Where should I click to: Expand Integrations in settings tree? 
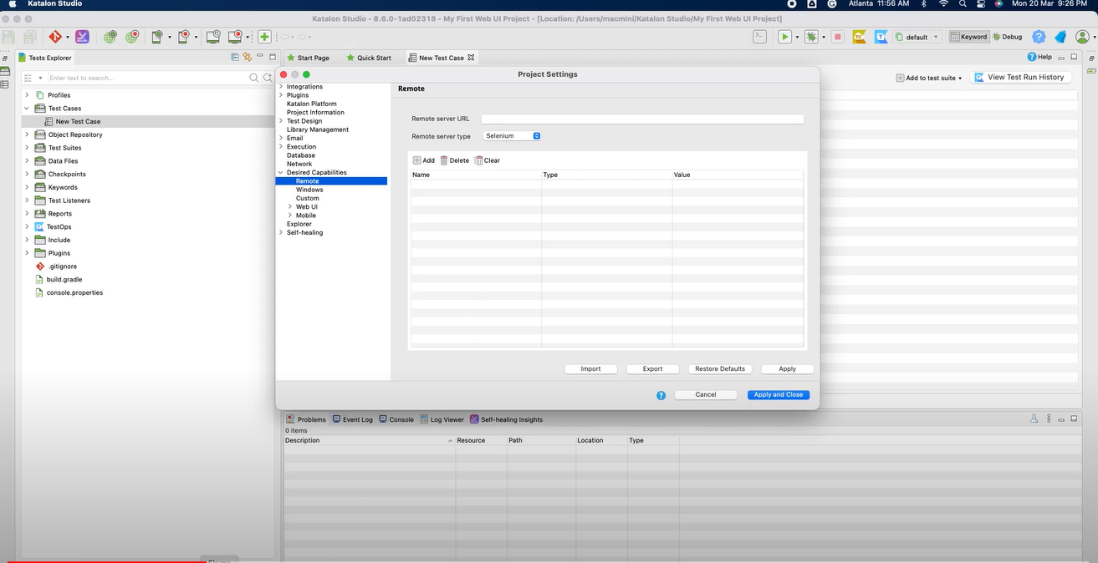point(281,87)
